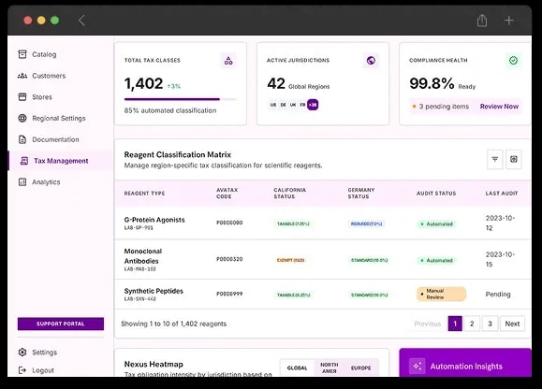Screen dimensions: 542x389
Task: Click the Stores storefront icon
Action: pos(22,97)
